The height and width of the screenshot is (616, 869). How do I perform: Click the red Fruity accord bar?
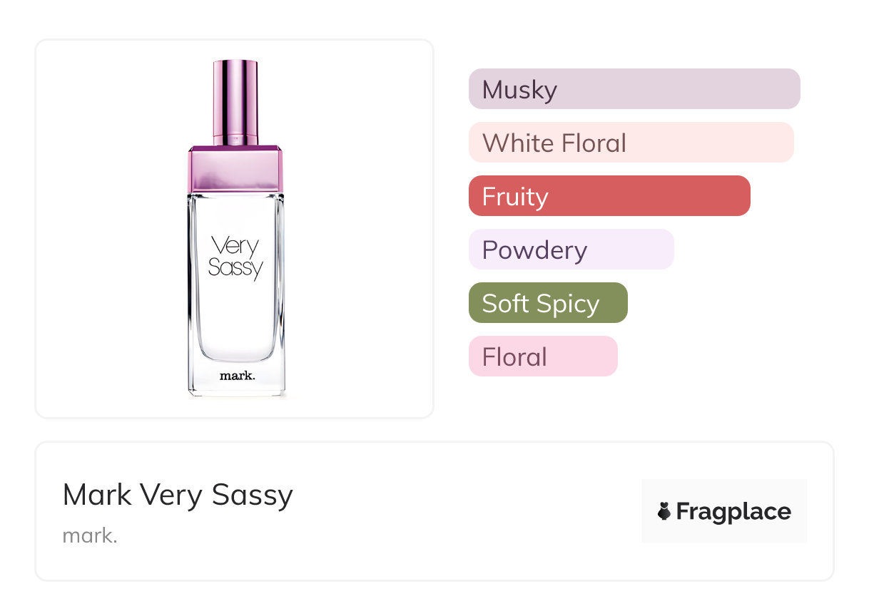609,196
